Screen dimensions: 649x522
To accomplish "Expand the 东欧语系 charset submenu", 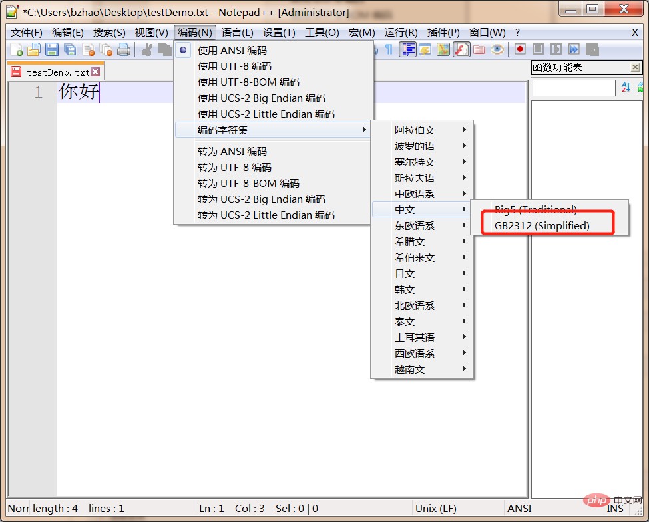I will [422, 226].
